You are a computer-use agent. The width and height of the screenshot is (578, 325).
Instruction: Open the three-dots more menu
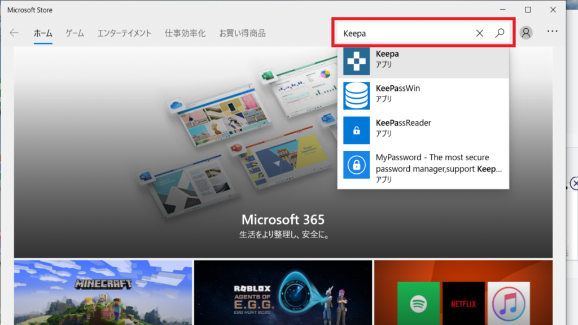pos(552,32)
